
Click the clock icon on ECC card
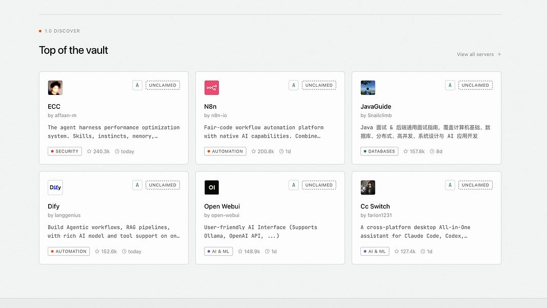pos(117,151)
